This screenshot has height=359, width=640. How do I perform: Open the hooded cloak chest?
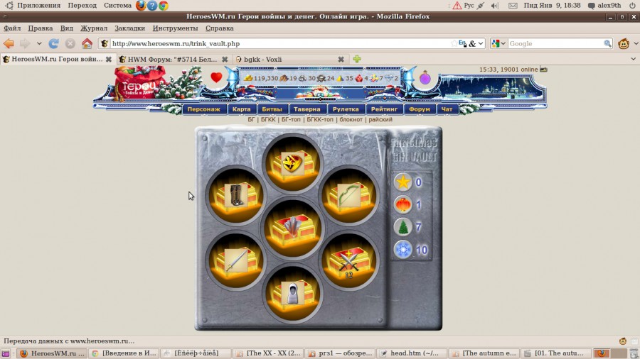pos(292,292)
